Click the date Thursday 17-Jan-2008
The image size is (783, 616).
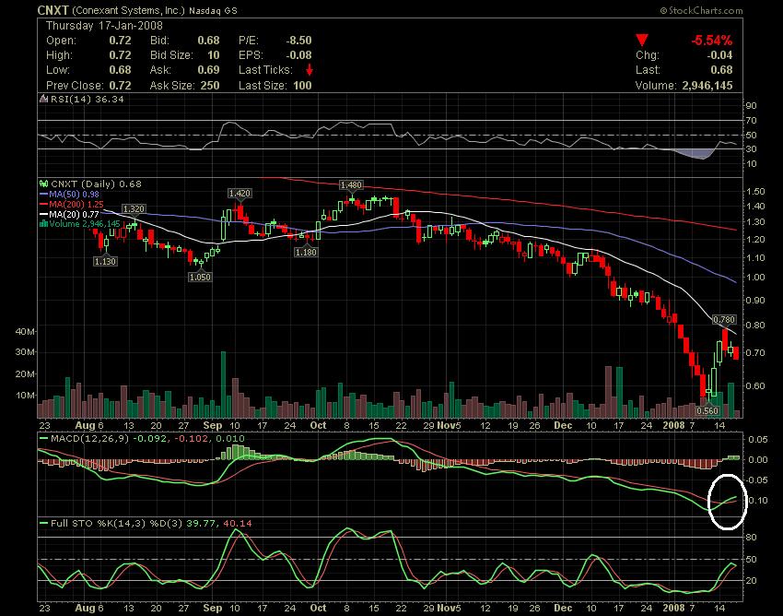tap(104, 26)
